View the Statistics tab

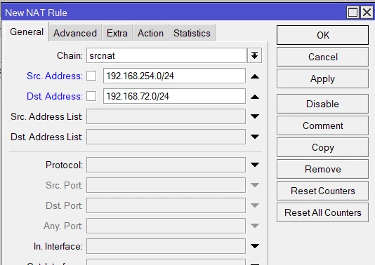pos(192,33)
